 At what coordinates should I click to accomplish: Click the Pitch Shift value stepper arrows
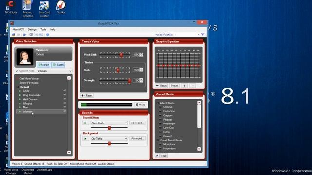(x=141, y=54)
